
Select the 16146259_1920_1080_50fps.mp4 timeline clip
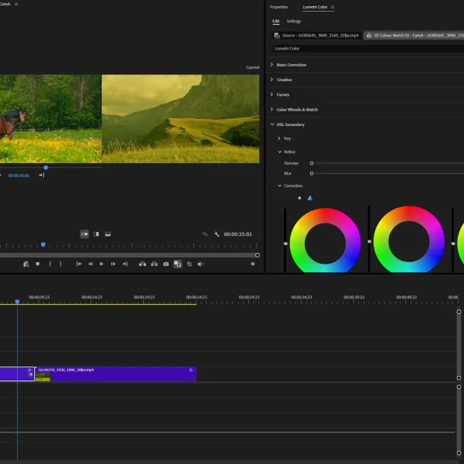[116, 374]
